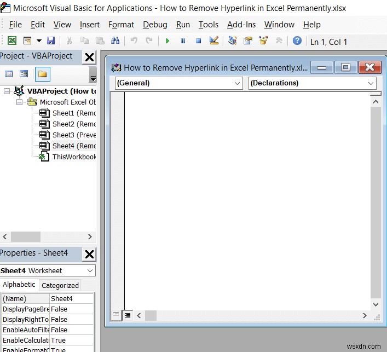
Task: Click View Code icon in Project pane
Action: (9, 74)
